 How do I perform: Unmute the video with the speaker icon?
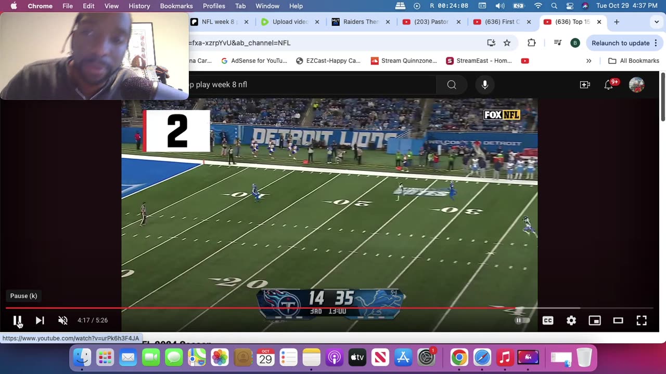click(63, 320)
